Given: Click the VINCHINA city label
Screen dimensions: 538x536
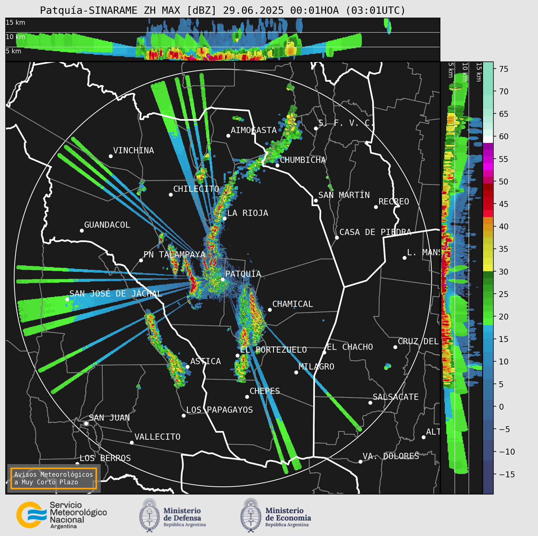Looking at the screenshot, I should coord(134,150).
